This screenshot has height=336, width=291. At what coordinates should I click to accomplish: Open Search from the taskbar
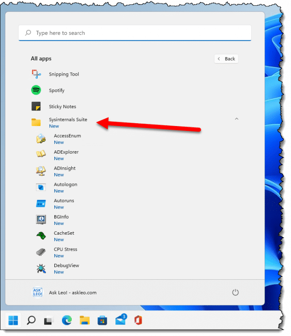[31, 320]
